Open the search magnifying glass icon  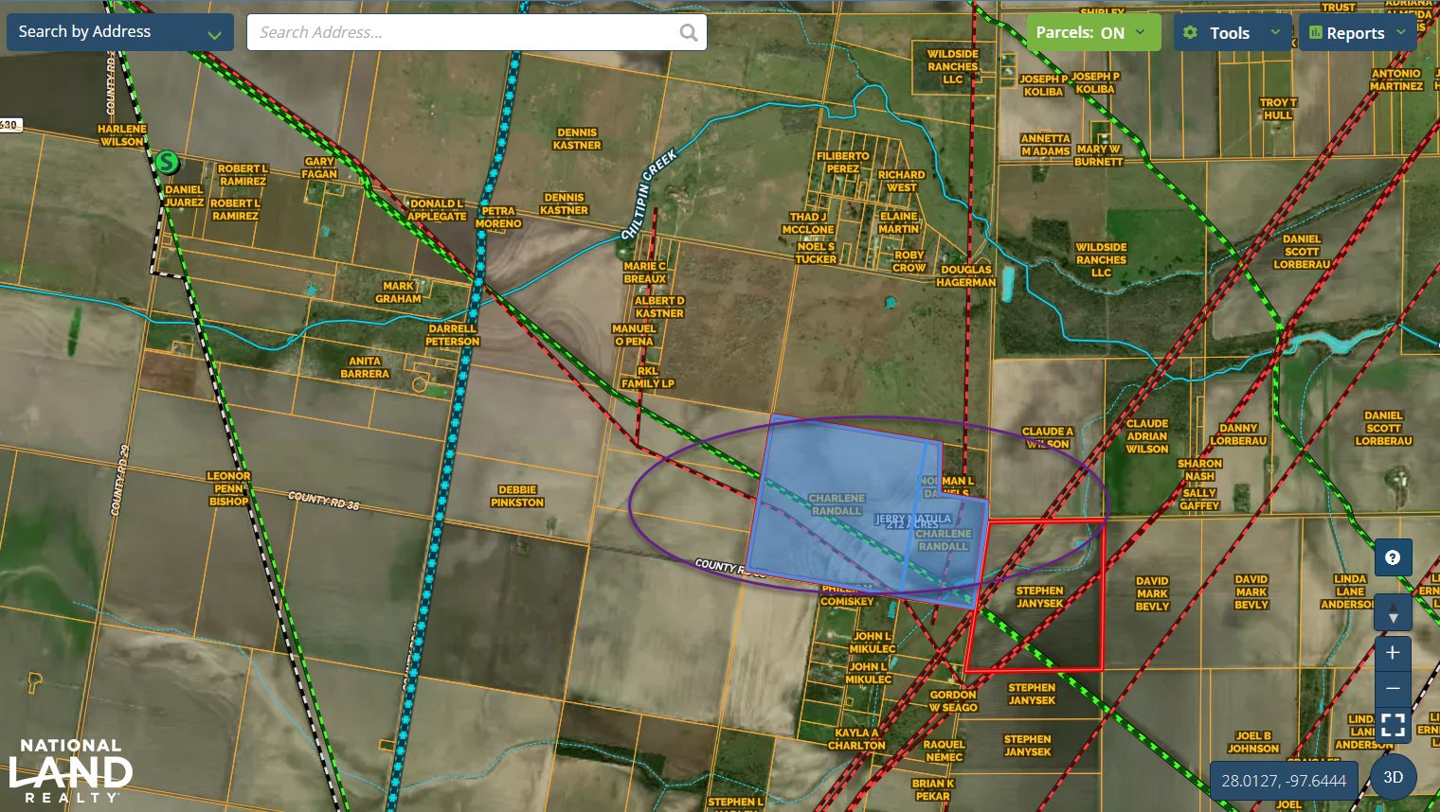pos(688,31)
